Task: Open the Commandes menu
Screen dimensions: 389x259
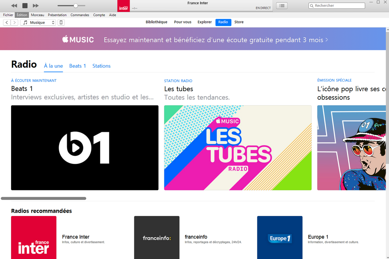Action: coord(80,15)
